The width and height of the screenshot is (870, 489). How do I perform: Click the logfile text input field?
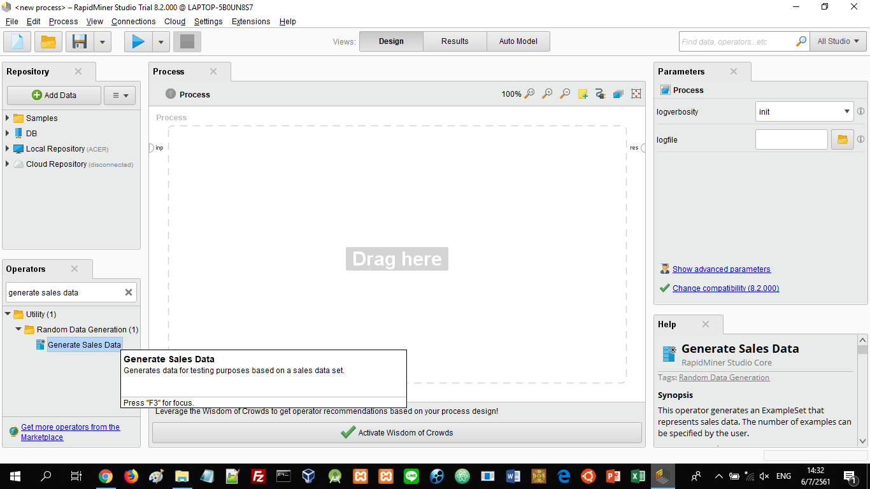click(791, 139)
